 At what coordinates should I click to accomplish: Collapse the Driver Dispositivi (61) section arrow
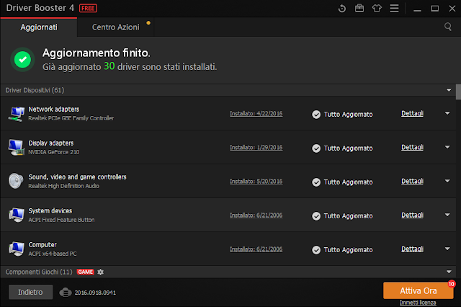click(x=449, y=90)
